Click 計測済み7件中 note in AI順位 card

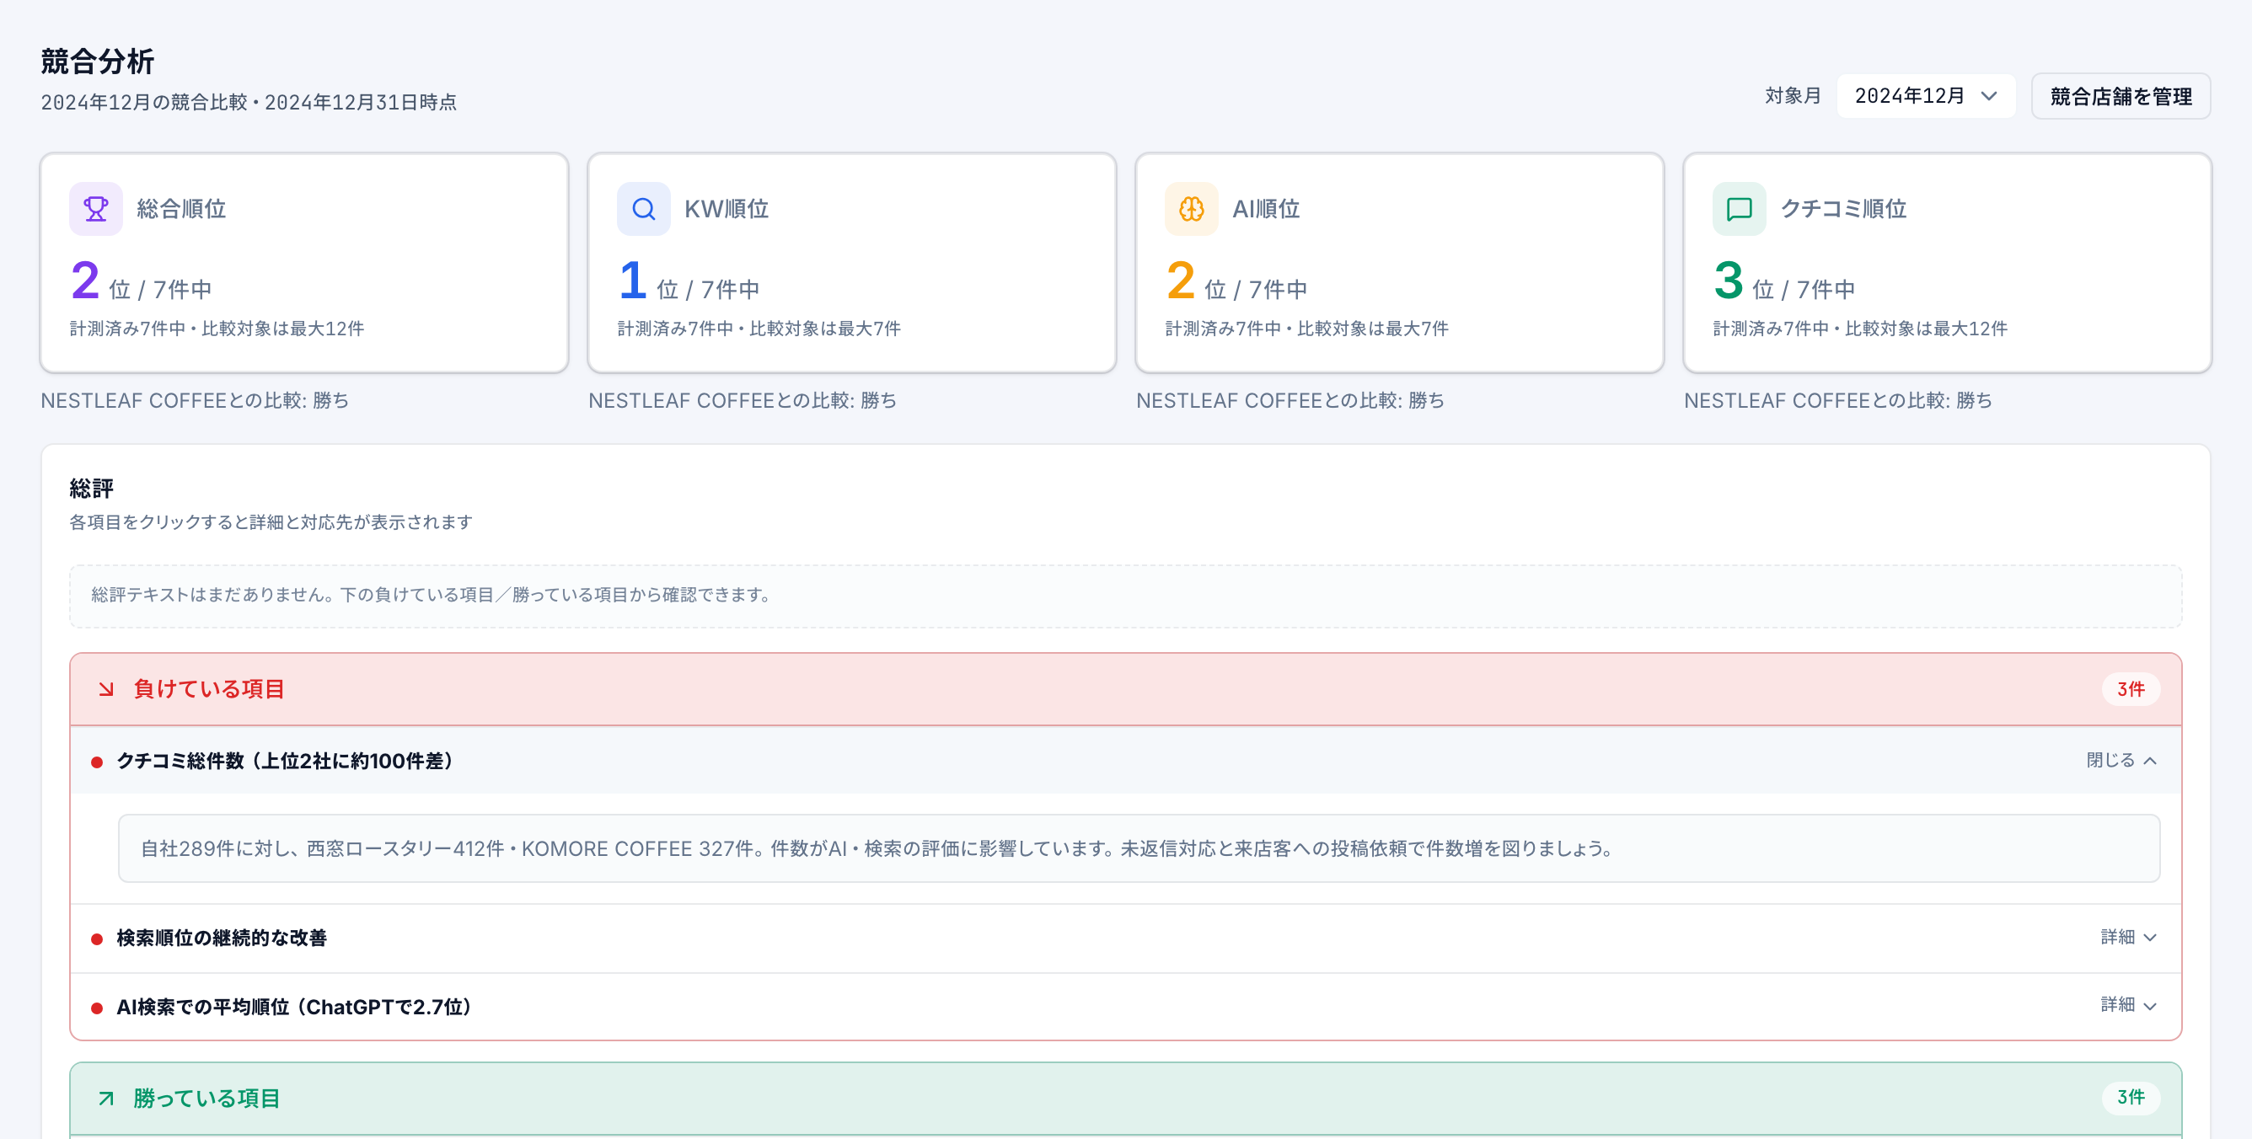tap(1307, 329)
